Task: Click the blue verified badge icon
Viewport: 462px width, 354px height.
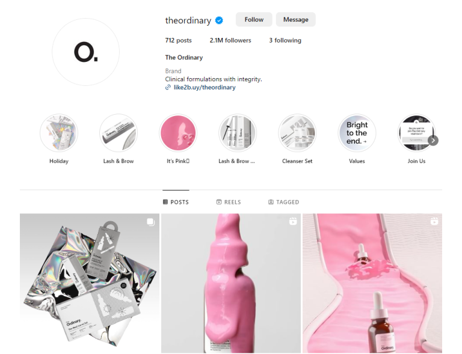Action: pyautogui.click(x=219, y=20)
